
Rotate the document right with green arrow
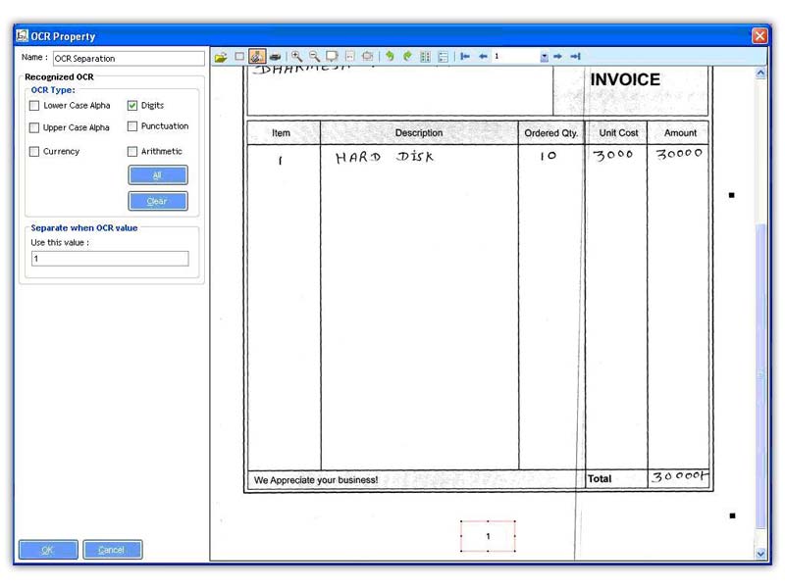407,57
